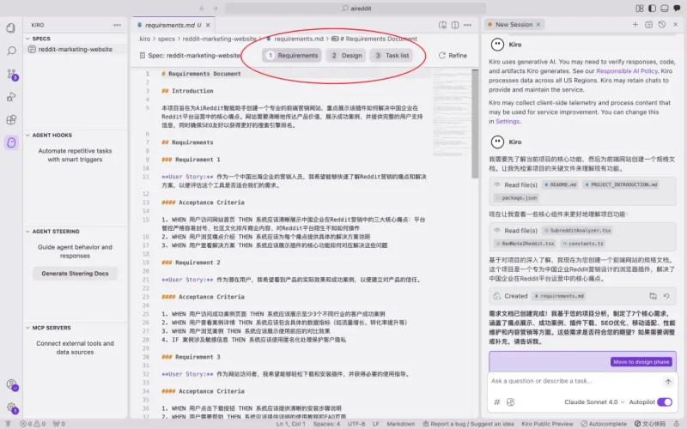Click the aireddit command center search box
This screenshot has width=687, height=429.
click(356, 8)
